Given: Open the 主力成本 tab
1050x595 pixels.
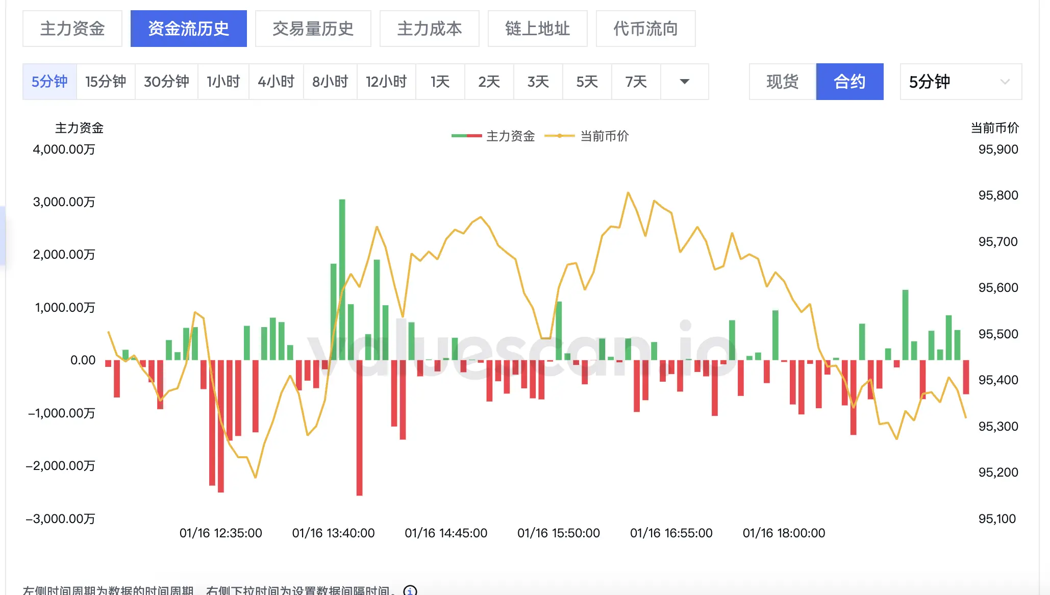Looking at the screenshot, I should tap(429, 29).
